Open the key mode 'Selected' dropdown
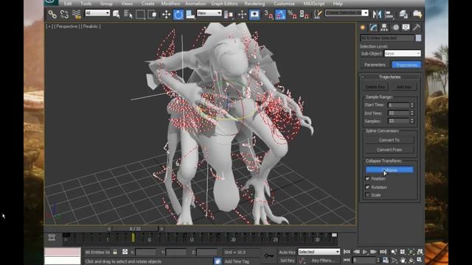Image resolution: width=472 pixels, height=265 pixels. 319,252
